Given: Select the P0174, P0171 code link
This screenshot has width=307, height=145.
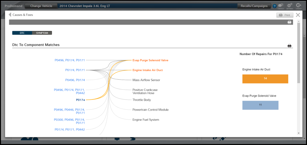Looking at the screenshot, I should coord(75,70).
